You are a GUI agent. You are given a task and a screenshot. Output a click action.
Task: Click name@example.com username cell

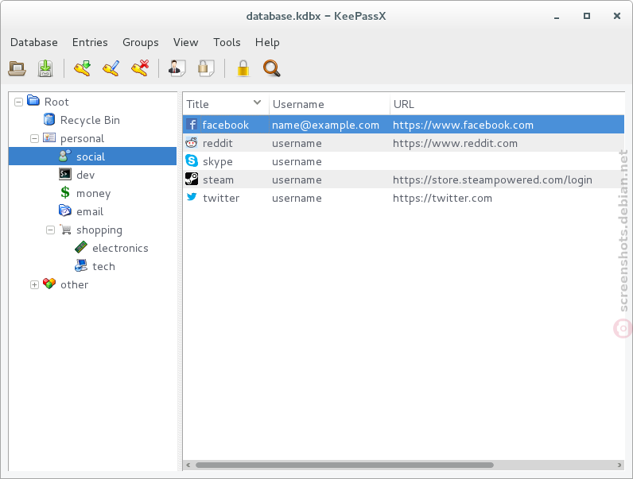pos(325,125)
